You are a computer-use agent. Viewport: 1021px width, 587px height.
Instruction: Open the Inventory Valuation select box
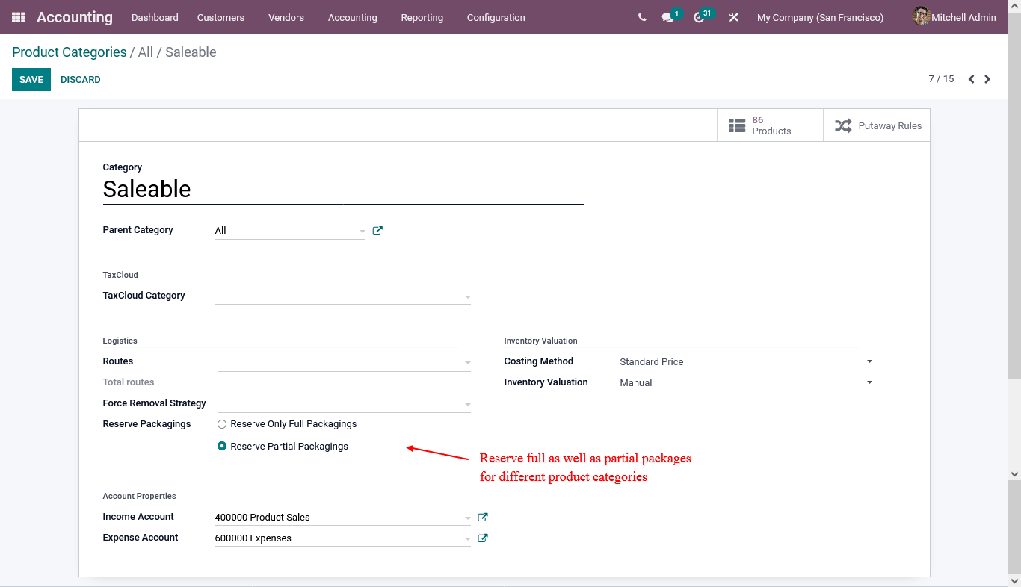pos(744,382)
